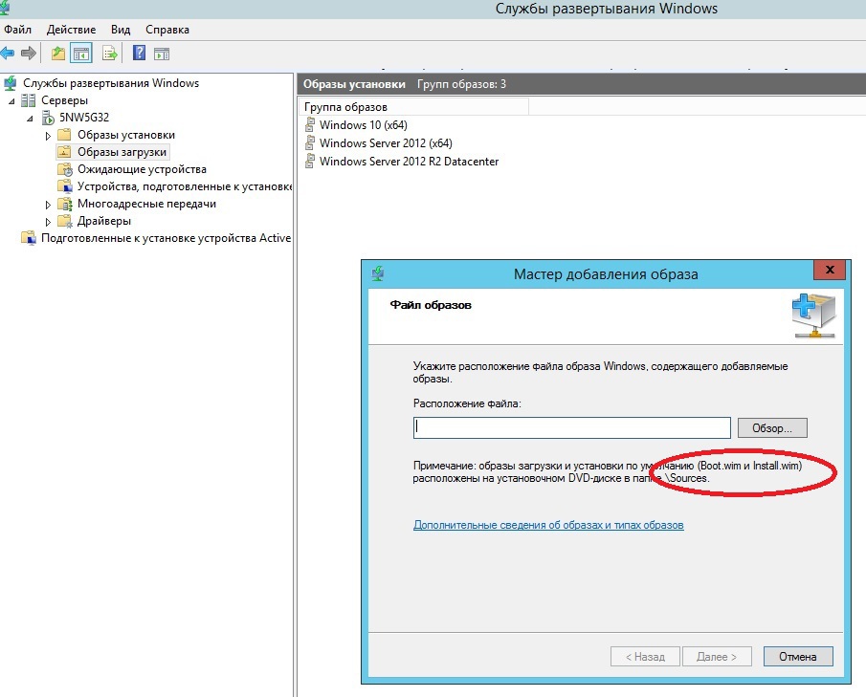Collapse the Серверы tree node

11,101
